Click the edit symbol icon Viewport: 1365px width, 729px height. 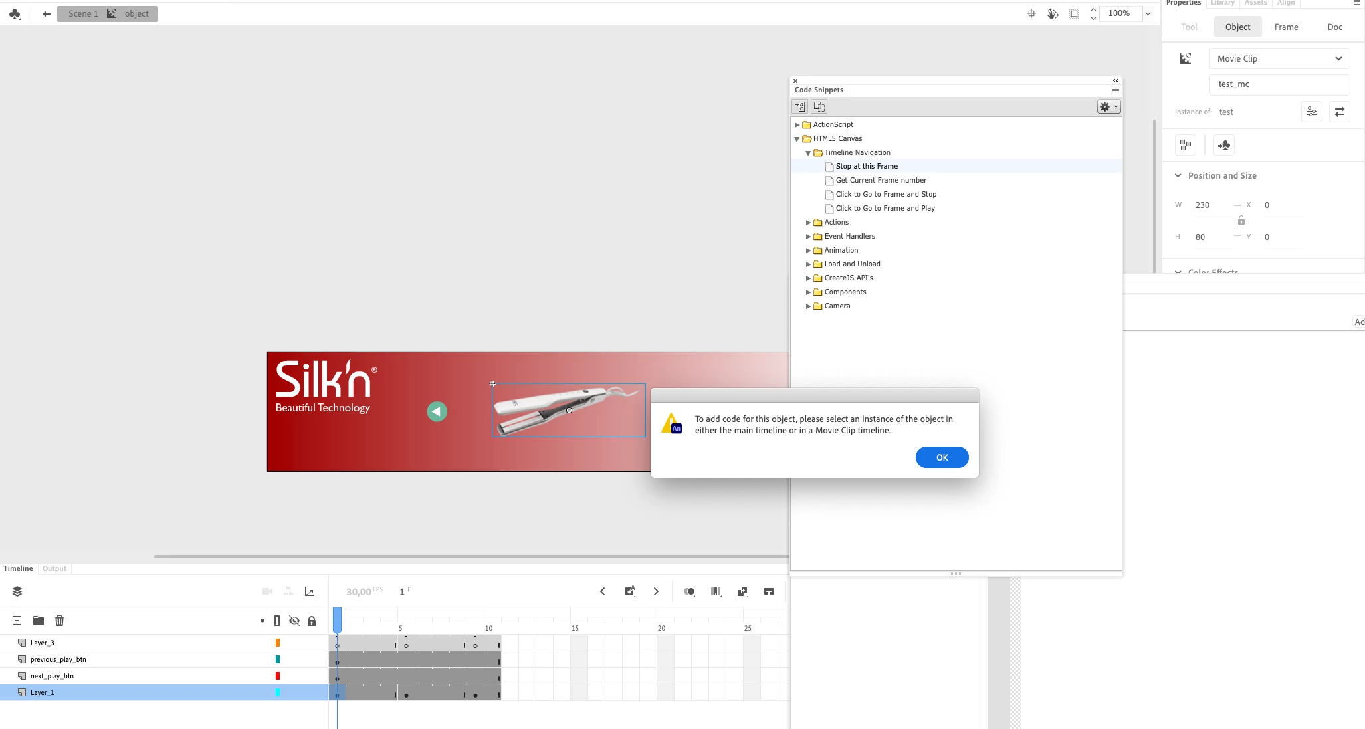coord(1223,144)
